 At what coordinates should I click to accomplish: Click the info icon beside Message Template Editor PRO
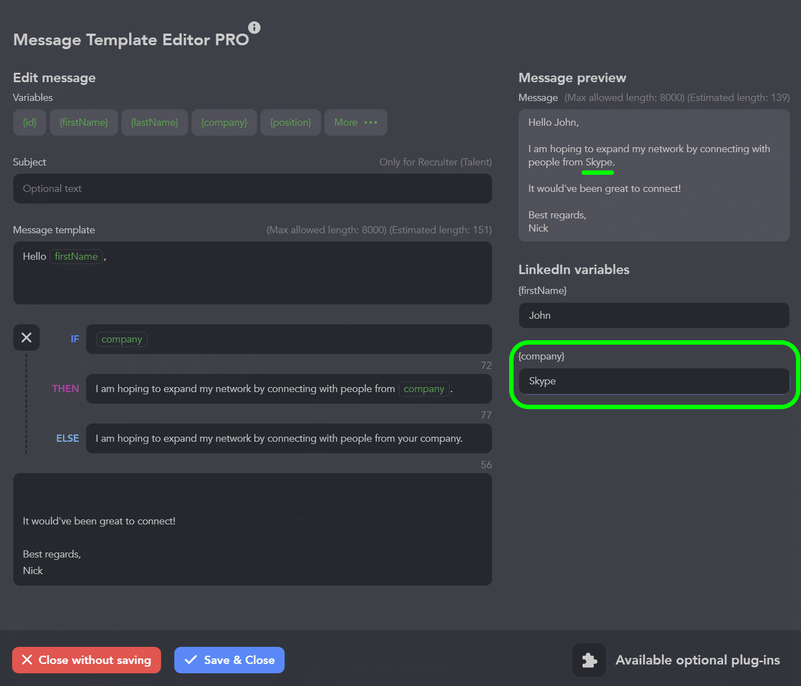[254, 27]
